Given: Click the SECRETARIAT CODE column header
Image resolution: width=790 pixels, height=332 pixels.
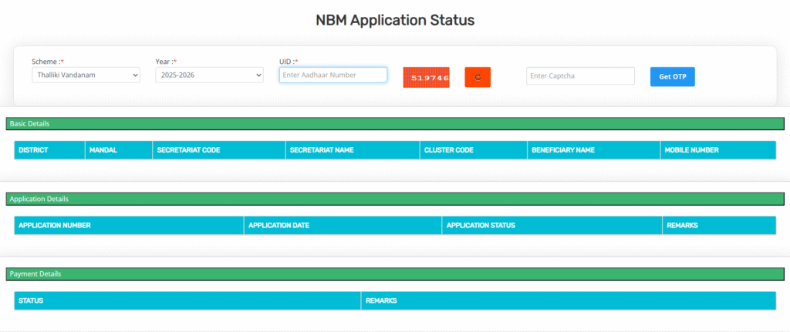Looking at the screenshot, I should (x=219, y=150).
